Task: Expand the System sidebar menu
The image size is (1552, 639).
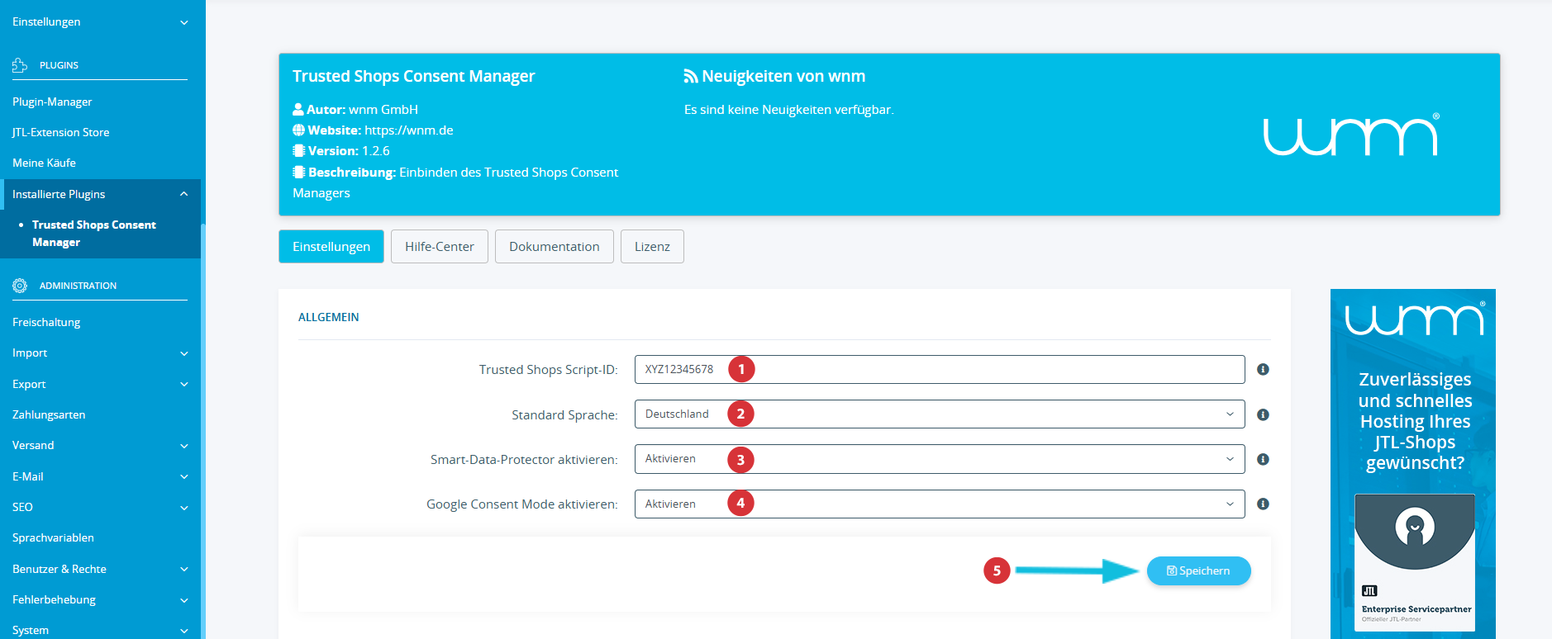Action: tap(100, 630)
